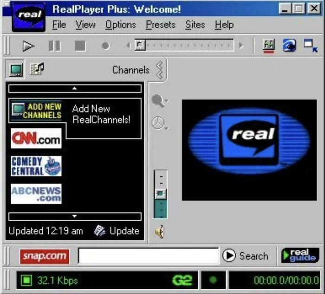Click the Pause playback button
The image size is (325, 294).
pyautogui.click(x=54, y=46)
